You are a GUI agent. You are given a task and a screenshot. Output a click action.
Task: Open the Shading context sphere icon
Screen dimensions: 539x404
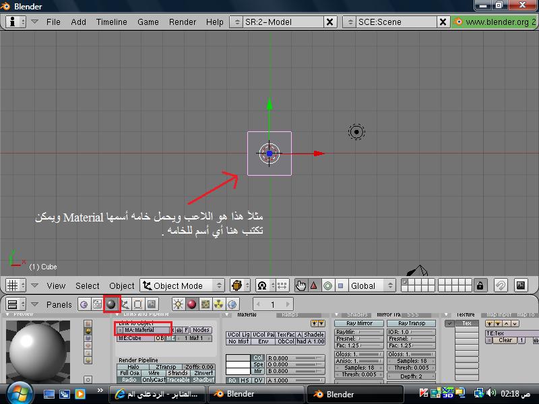coord(111,304)
